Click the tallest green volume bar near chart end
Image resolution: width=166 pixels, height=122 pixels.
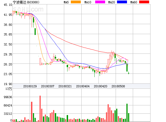(x=127, y=113)
